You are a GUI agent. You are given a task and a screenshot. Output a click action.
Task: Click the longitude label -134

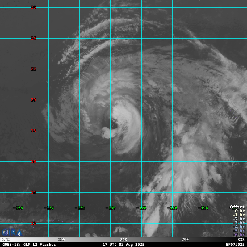coord(49,208)
